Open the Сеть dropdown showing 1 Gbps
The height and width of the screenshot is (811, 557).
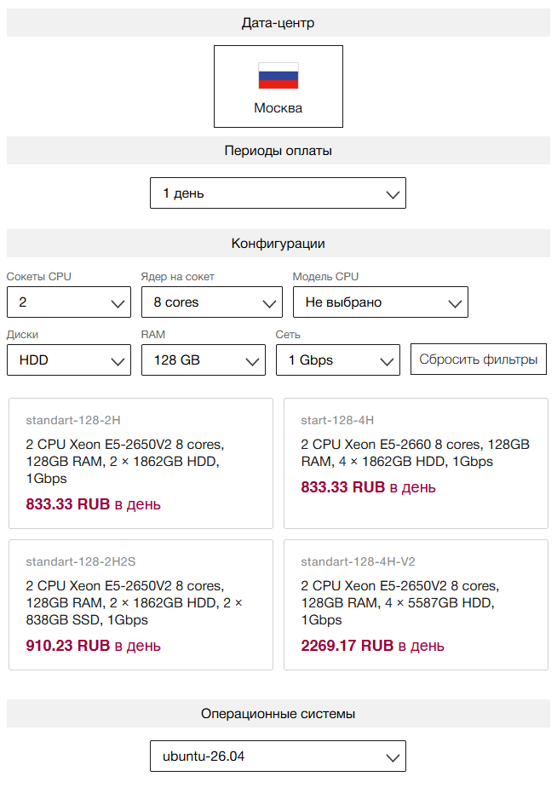click(x=338, y=360)
